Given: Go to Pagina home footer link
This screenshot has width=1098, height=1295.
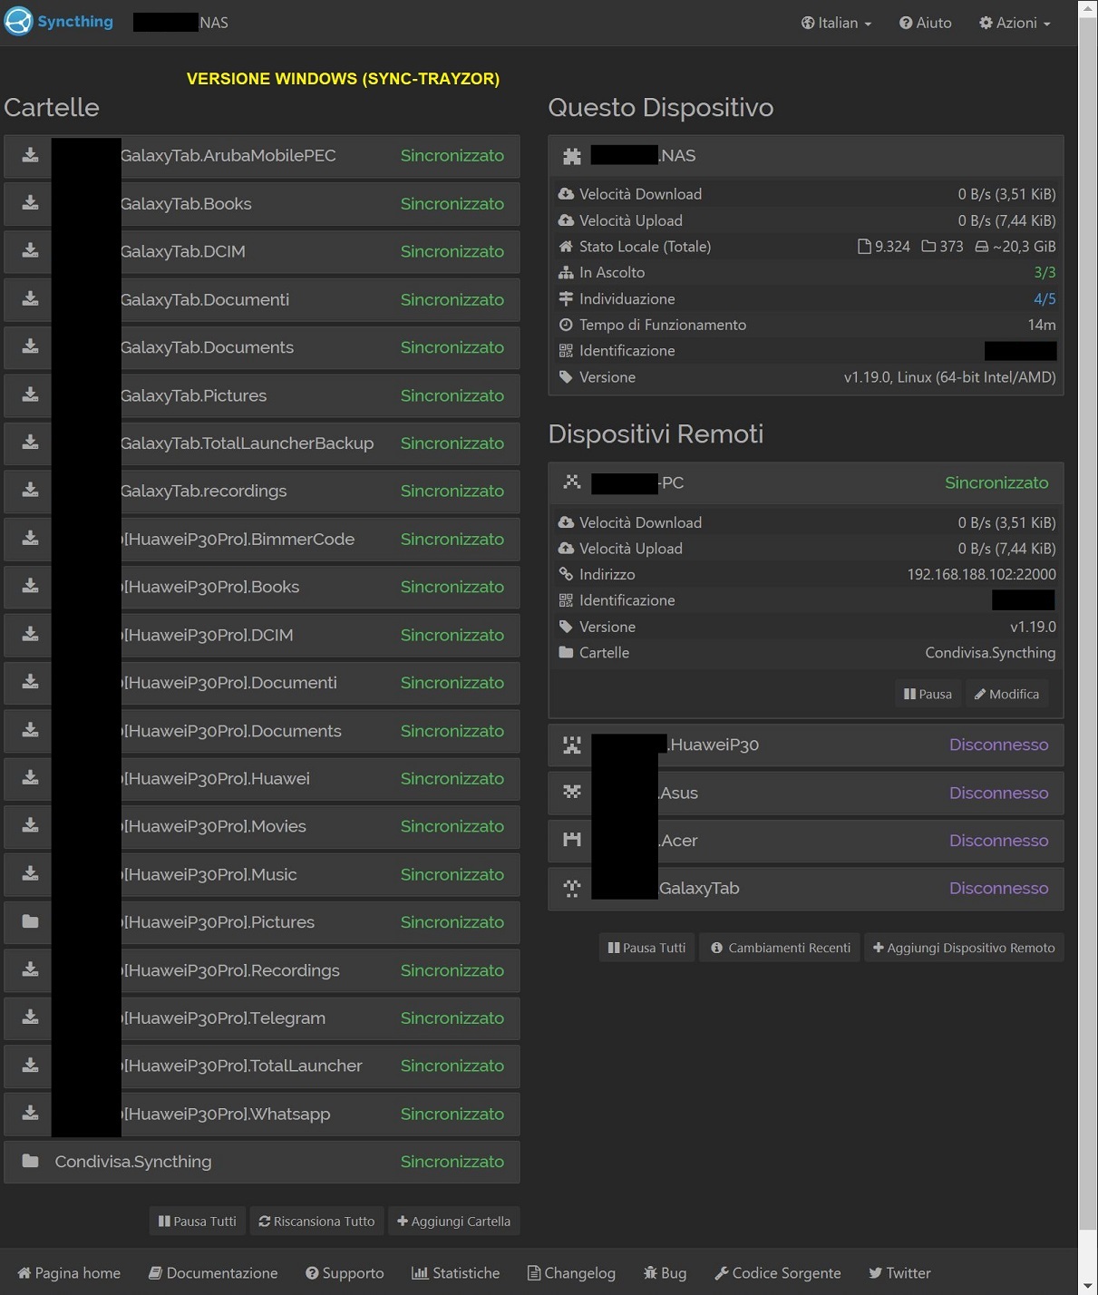Looking at the screenshot, I should pos(69,1273).
